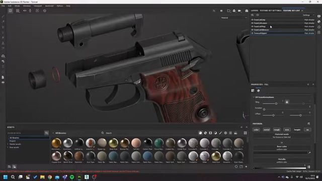Screen dimensions: 322x181
Task: Select the TomcatLower texture set row
Action: [283, 23]
